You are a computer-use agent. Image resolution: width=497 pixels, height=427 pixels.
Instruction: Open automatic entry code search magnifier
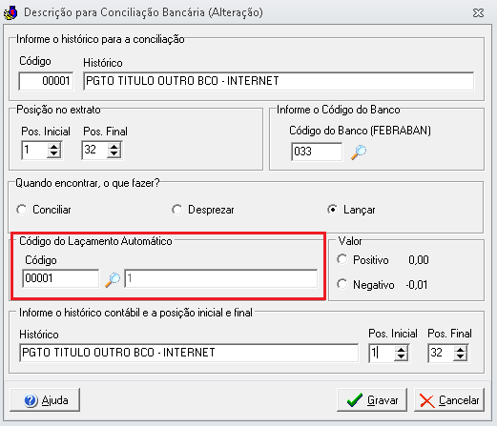pyautogui.click(x=113, y=280)
